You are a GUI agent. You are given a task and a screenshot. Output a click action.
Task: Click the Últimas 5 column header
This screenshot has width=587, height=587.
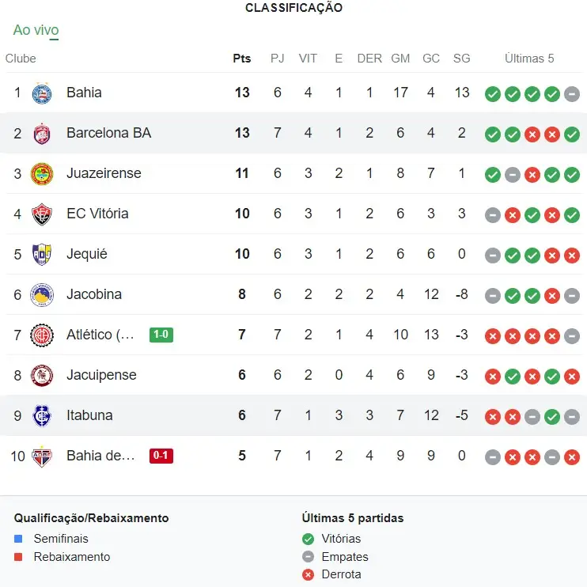529,59
